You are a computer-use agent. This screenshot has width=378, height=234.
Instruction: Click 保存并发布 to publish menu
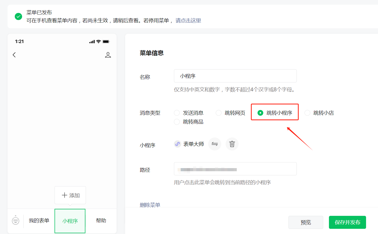pyautogui.click(x=347, y=222)
